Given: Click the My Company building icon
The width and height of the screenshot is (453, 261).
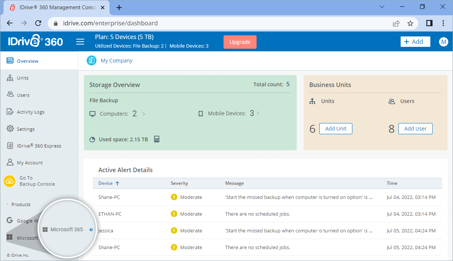Looking at the screenshot, I should pos(91,60).
